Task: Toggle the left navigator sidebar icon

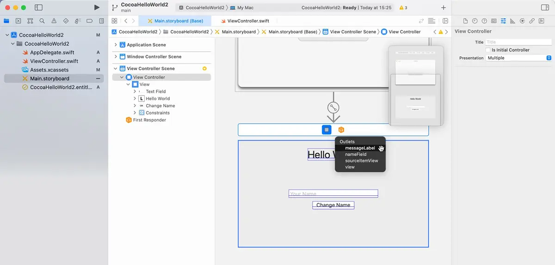Action: click(x=38, y=8)
